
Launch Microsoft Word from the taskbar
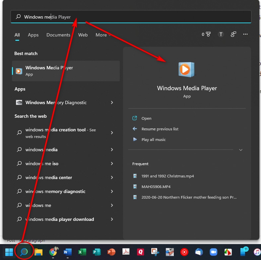coord(67,252)
